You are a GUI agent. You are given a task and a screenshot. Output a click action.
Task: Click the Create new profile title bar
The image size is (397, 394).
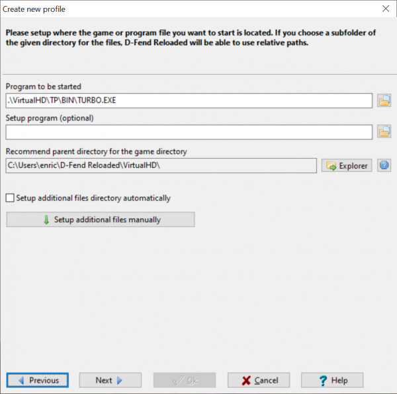point(165,9)
